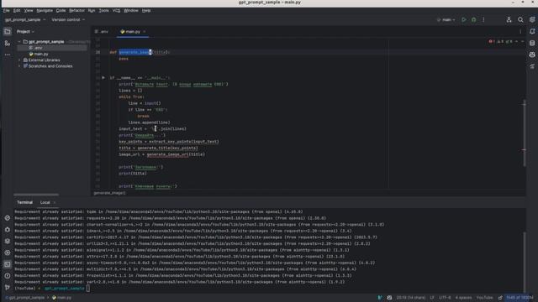Go to next highlighted error arrow
The width and height of the screenshot is (538, 302).
pyautogui.click(x=522, y=41)
